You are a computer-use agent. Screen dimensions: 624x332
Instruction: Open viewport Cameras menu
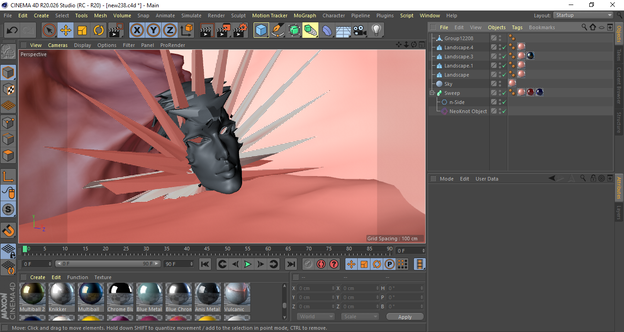58,45
